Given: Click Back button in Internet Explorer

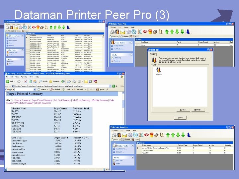Looking at the screenshot, I should click(x=9, y=82).
